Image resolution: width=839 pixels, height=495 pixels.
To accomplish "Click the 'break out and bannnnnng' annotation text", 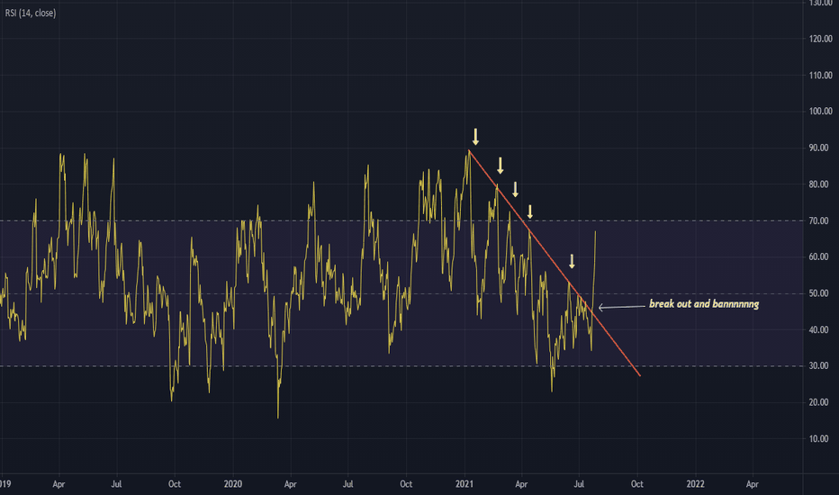I will click(704, 304).
